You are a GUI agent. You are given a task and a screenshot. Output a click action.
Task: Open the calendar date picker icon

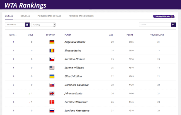[x=27, y=25]
